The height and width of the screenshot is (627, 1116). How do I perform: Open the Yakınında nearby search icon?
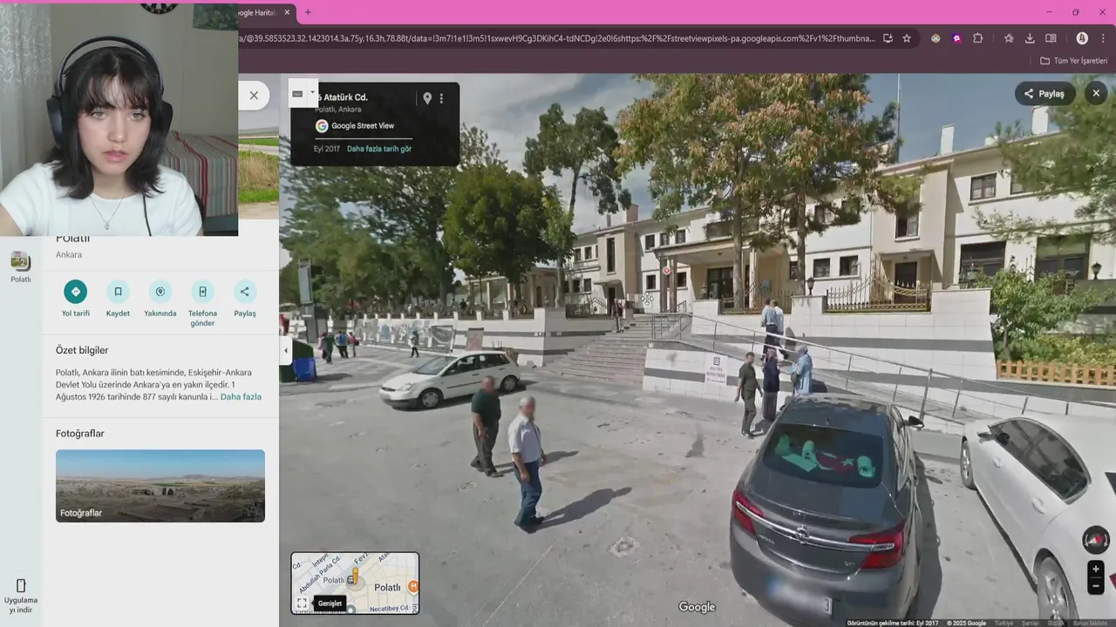pos(160,292)
